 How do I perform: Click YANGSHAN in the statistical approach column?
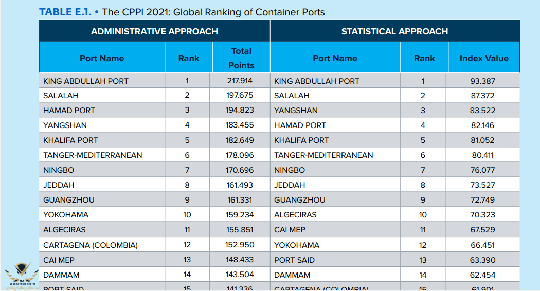(296, 111)
